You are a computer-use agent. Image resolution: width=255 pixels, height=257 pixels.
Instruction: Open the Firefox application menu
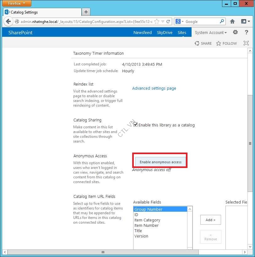(17, 3)
